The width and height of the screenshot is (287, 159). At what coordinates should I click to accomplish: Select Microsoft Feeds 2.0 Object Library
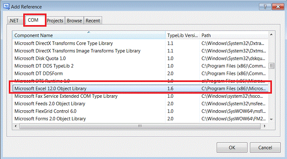[x=140, y=104]
